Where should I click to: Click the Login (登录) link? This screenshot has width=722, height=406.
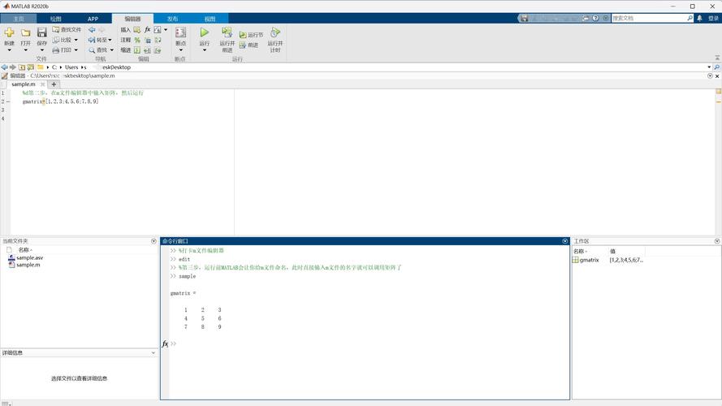(x=713, y=18)
